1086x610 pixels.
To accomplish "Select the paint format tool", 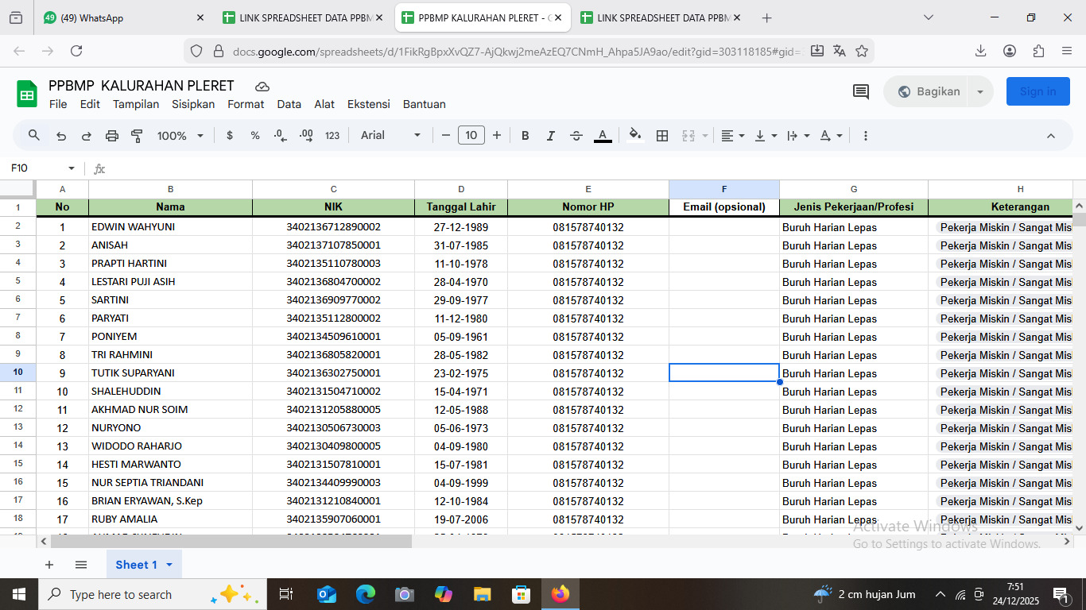I will coord(137,136).
